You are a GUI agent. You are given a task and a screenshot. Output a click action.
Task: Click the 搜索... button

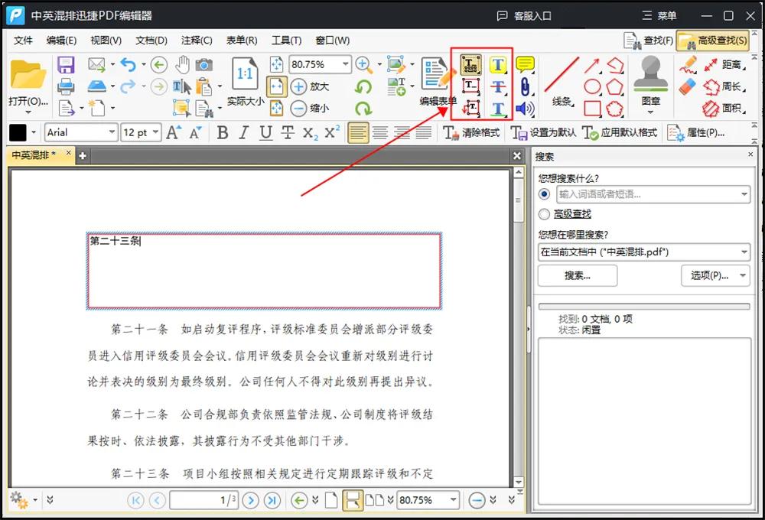(577, 275)
